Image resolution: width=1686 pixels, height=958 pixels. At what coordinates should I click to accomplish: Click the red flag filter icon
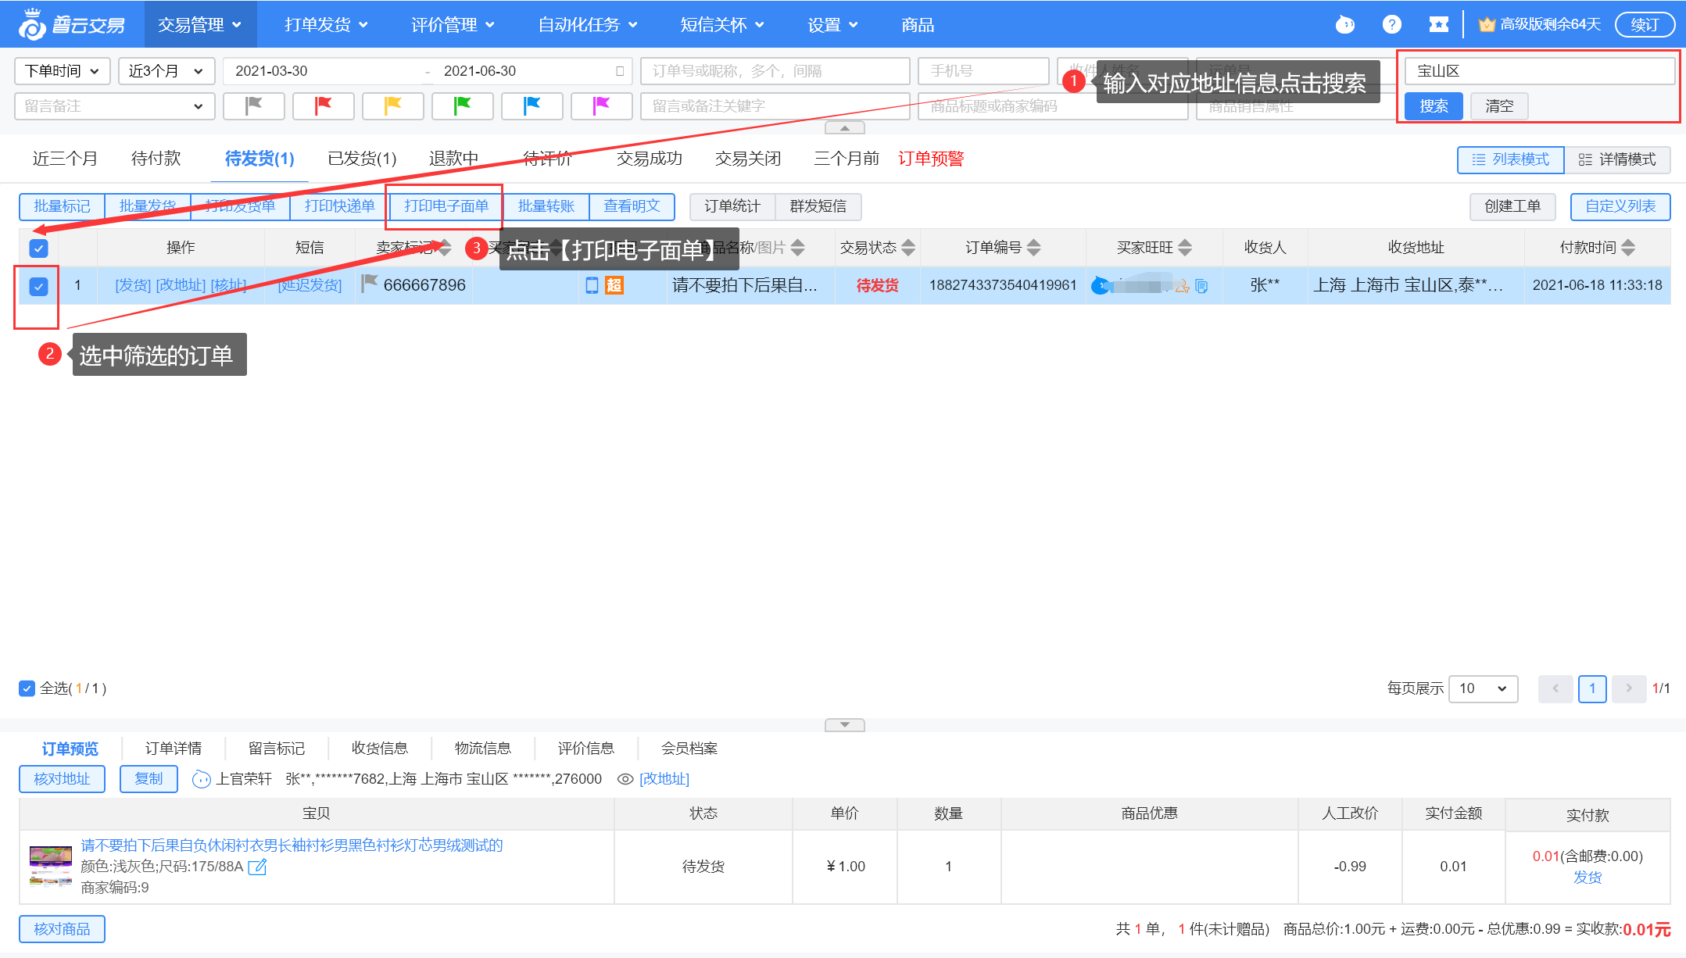tap(323, 105)
